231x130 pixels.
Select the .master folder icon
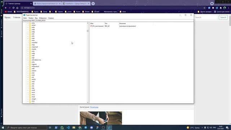point(30,49)
